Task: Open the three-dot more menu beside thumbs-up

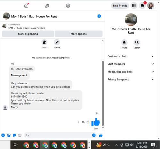Action: tap(78, 122)
